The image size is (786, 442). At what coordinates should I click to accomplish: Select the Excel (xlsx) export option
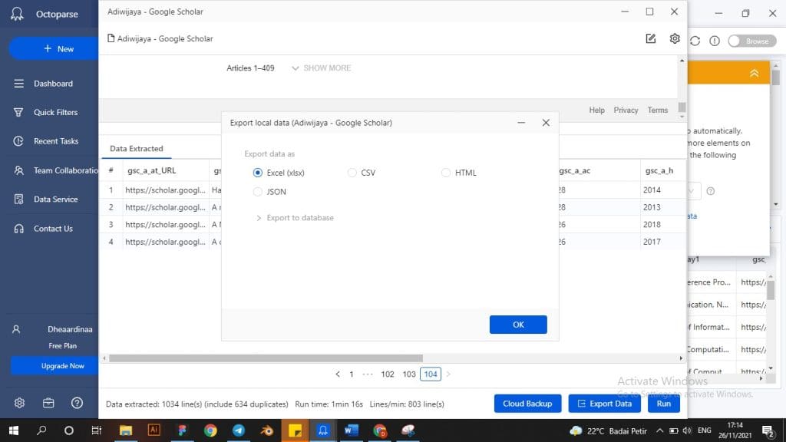(258, 173)
